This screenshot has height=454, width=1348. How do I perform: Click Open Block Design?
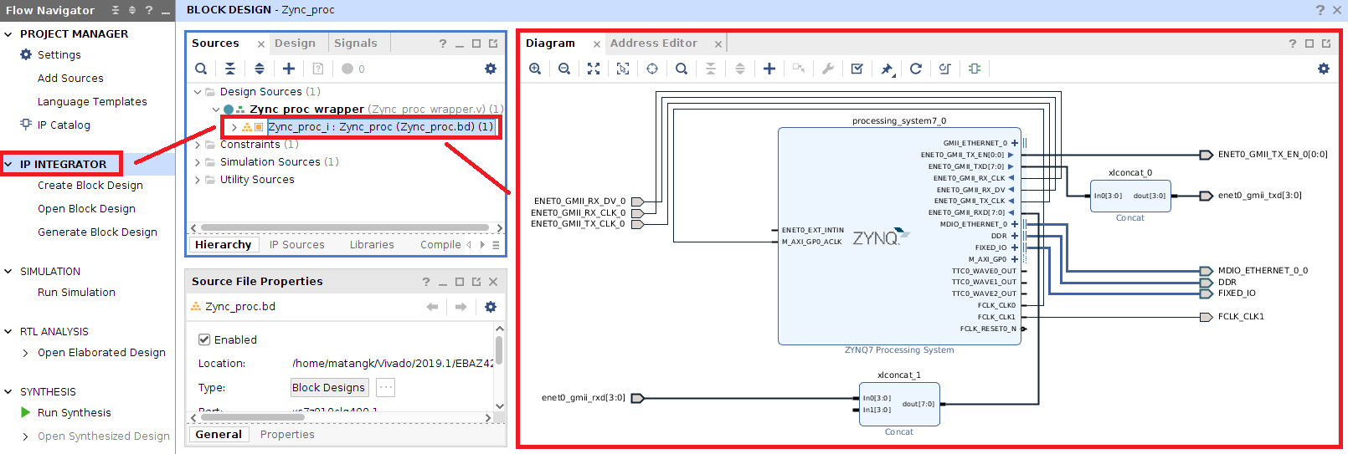click(x=86, y=209)
